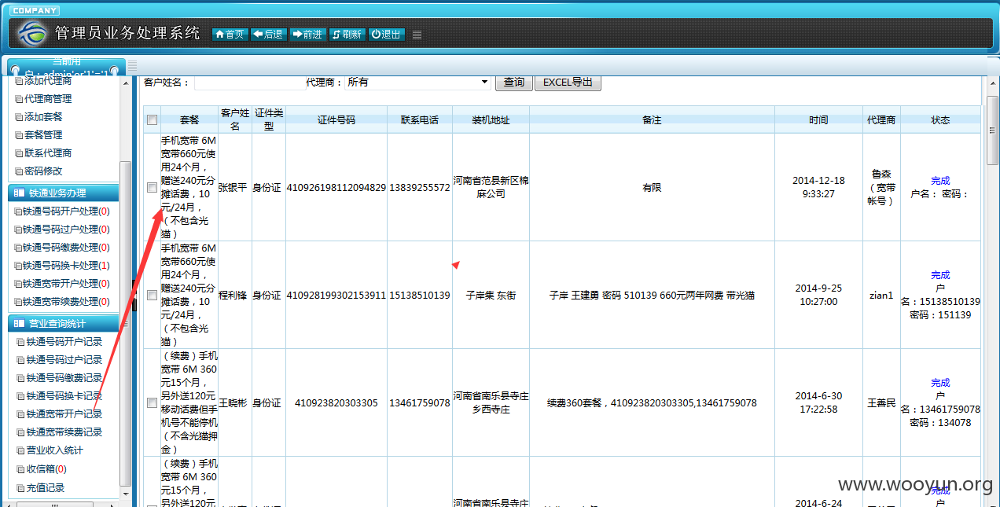
Task: Click the 备注 column header
Action: click(652, 120)
